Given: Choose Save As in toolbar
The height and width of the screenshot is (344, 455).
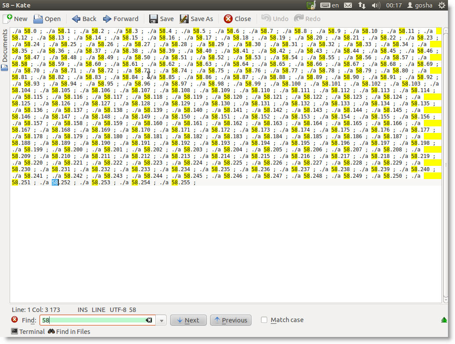Looking at the screenshot, I should [197, 19].
